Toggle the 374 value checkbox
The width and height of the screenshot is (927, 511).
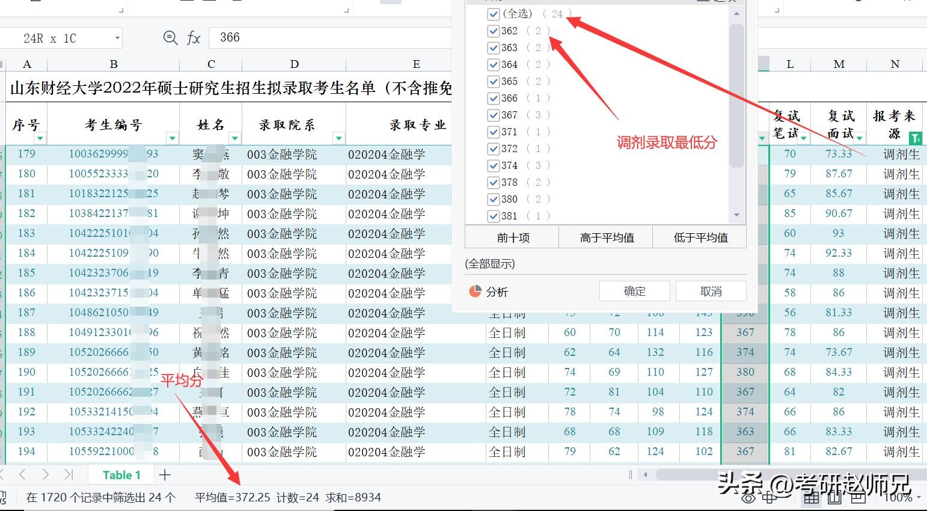pos(494,165)
